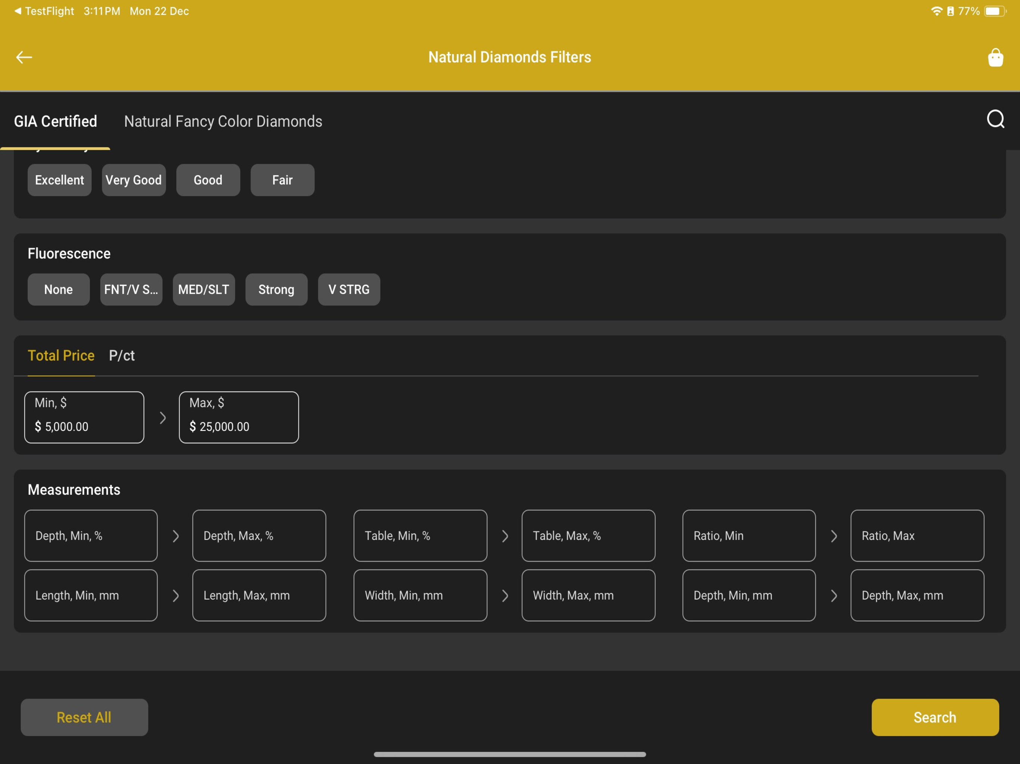Click the Depth, Min, mm field
1020x764 pixels.
(x=749, y=595)
